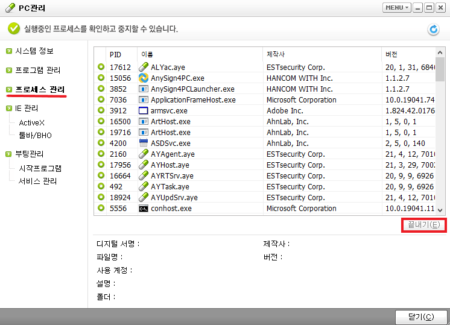Select the conhost.exe process name

(171, 209)
